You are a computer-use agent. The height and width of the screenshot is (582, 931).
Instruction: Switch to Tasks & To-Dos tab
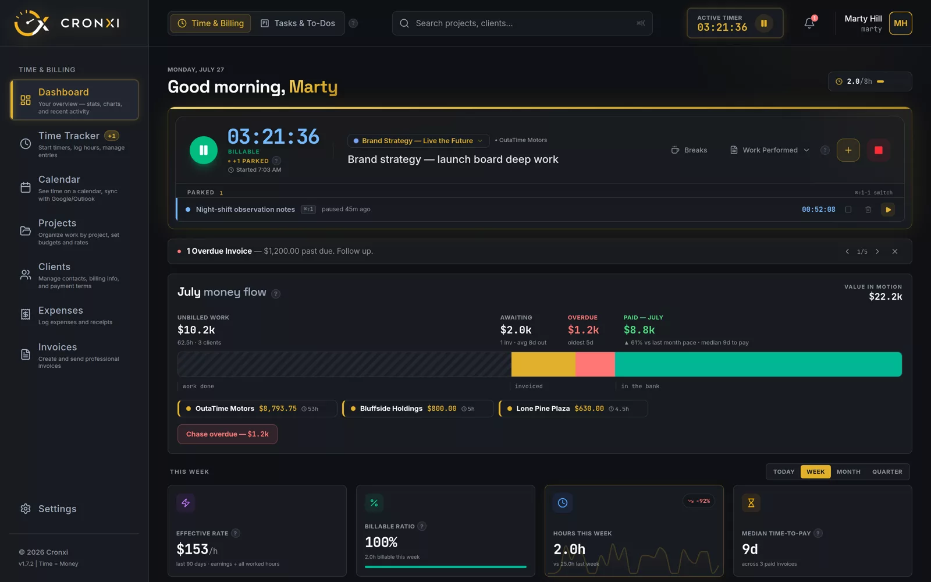tap(298, 23)
